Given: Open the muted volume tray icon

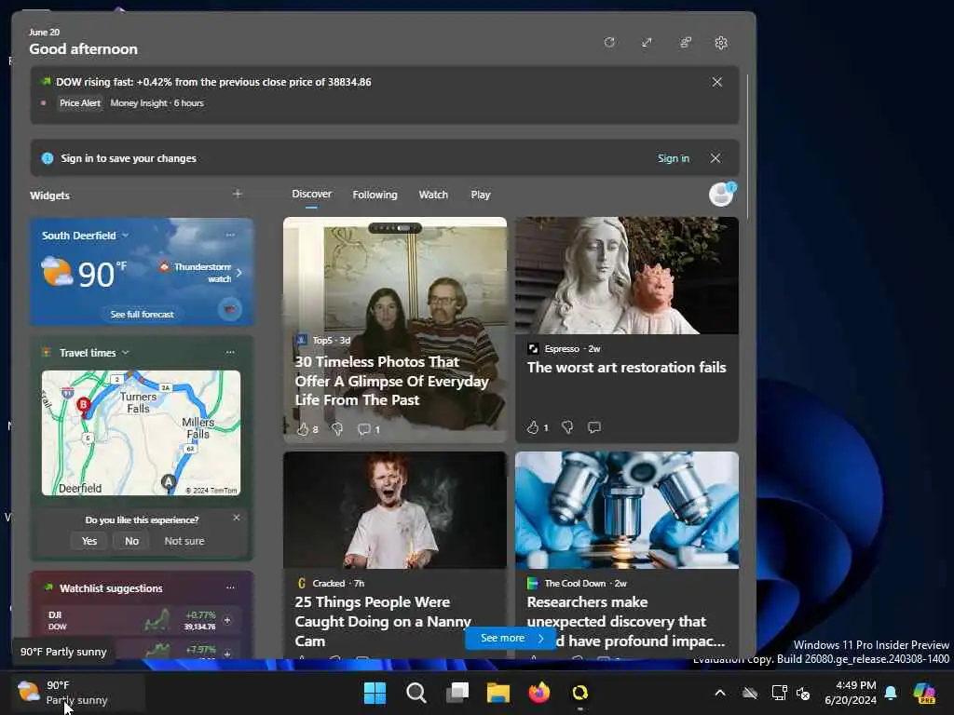Looking at the screenshot, I should tap(803, 693).
